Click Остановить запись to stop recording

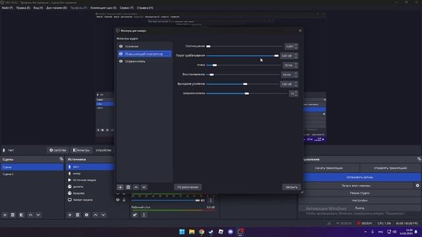pos(359,177)
